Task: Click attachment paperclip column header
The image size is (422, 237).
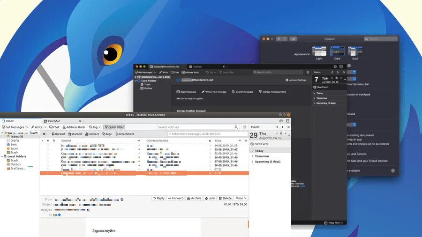Action: tap(54, 141)
